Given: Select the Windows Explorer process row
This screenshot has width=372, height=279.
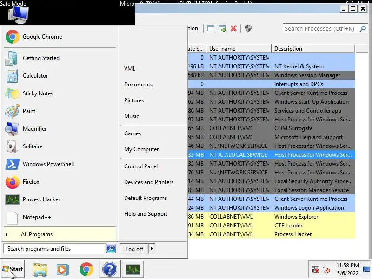Looking at the screenshot, I should click(272, 217).
